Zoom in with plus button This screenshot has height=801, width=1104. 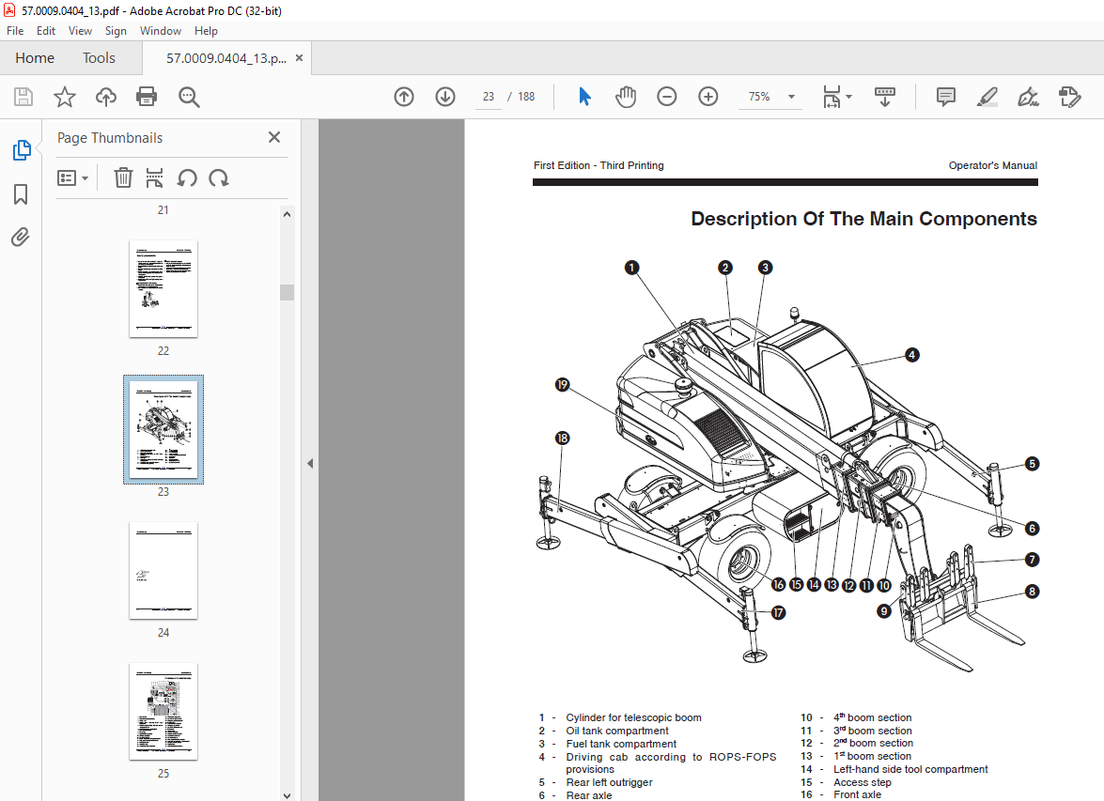708,97
